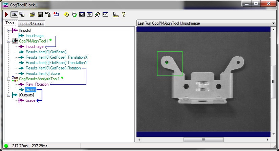Open the toolbox hammer and wrench icon
279x151 pixels.
[97, 14]
